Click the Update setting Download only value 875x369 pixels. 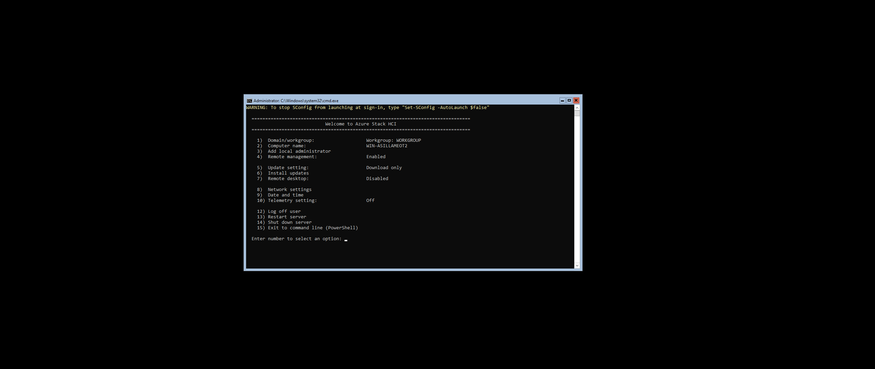coord(384,168)
